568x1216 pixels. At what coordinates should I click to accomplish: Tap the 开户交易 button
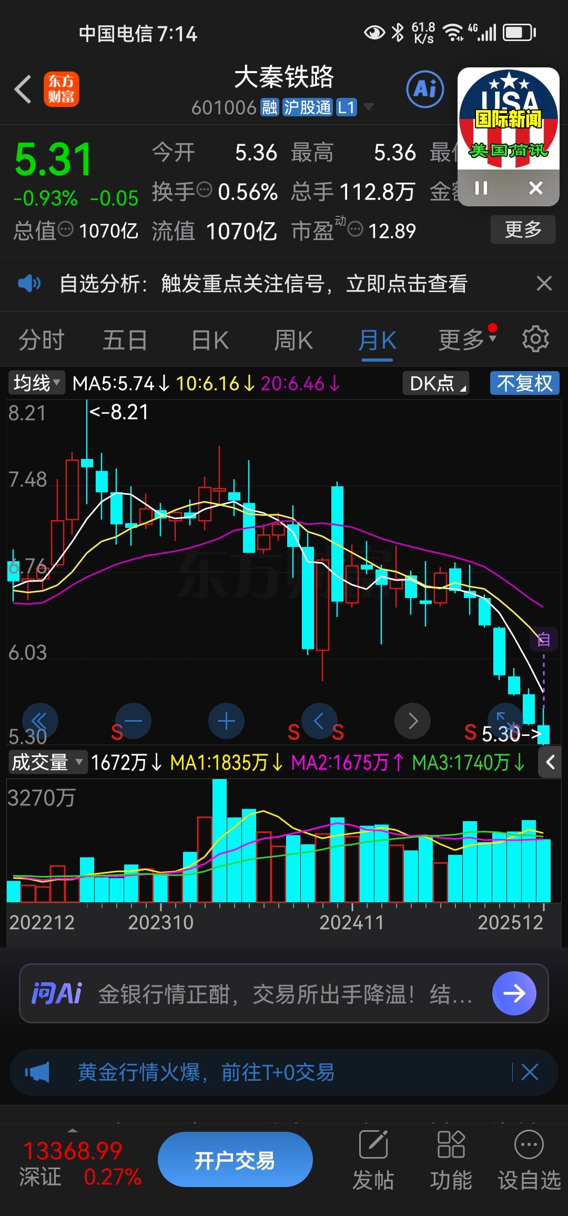[x=235, y=1159]
